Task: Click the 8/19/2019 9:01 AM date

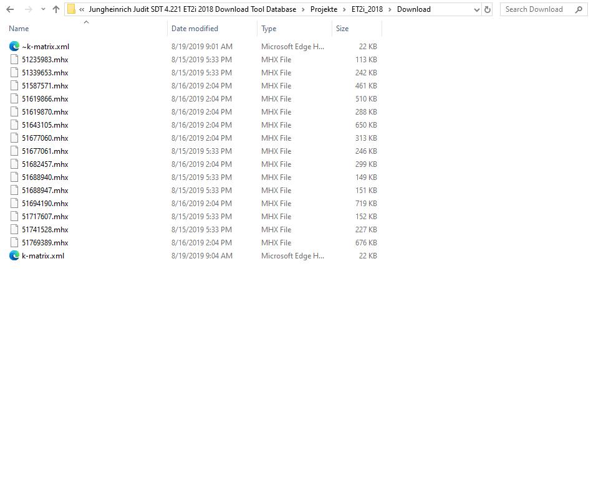Action: click(x=202, y=47)
